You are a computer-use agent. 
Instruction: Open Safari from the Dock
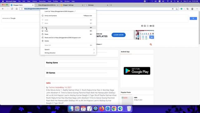pos(108,109)
